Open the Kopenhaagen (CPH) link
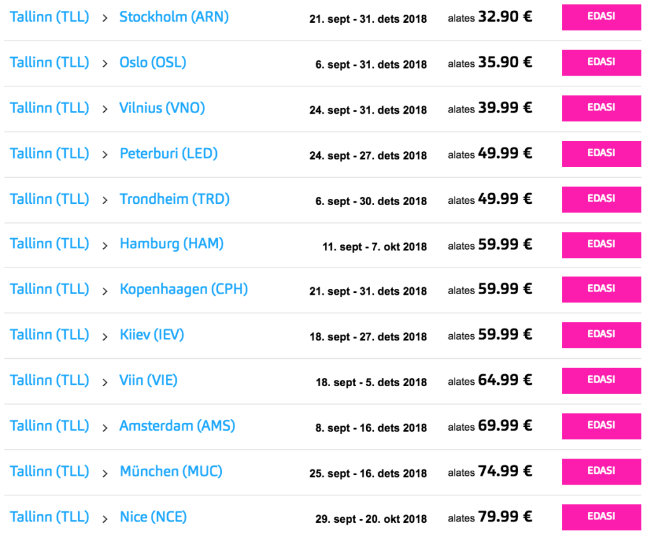Viewport: 651px width, 538px height. click(x=183, y=289)
